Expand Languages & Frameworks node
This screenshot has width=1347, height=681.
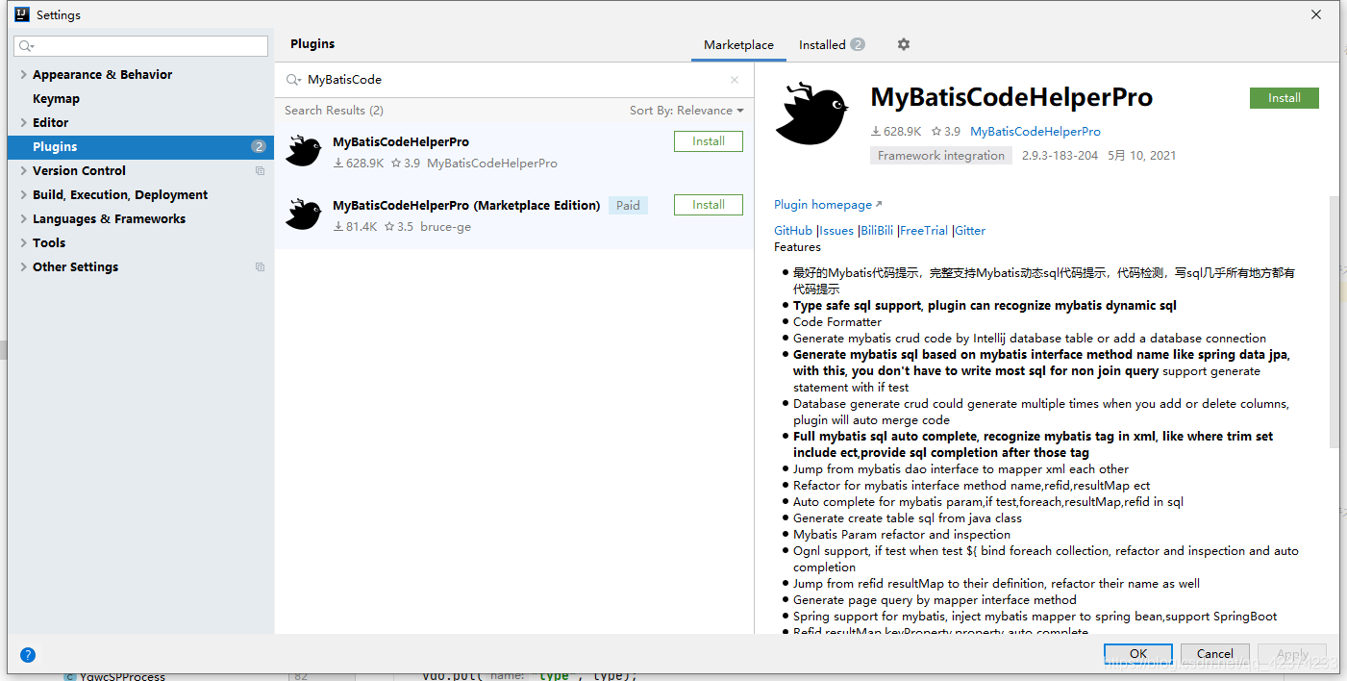tap(23, 219)
